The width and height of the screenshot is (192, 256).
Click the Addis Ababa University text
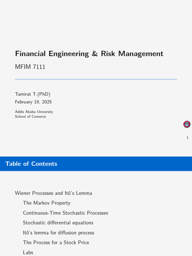34,112
